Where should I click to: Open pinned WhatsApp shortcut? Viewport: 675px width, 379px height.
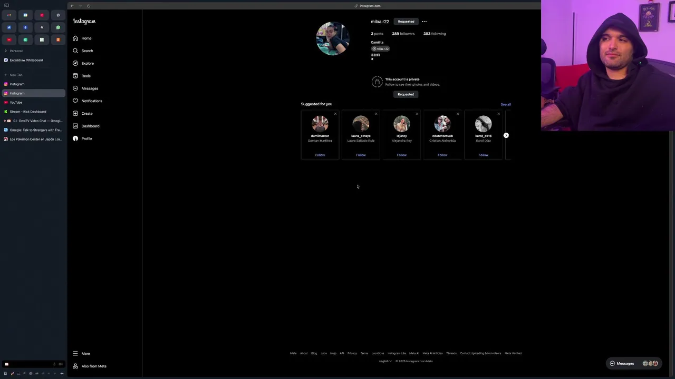point(58,27)
